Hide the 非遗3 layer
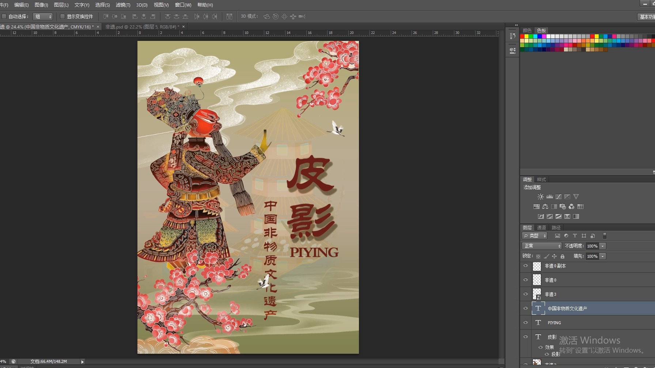655x368 pixels. pos(526,294)
